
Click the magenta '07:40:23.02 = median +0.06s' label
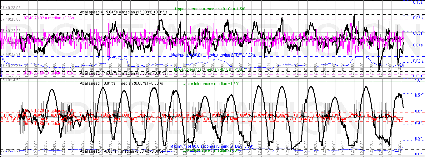pyautogui.click(x=49, y=18)
